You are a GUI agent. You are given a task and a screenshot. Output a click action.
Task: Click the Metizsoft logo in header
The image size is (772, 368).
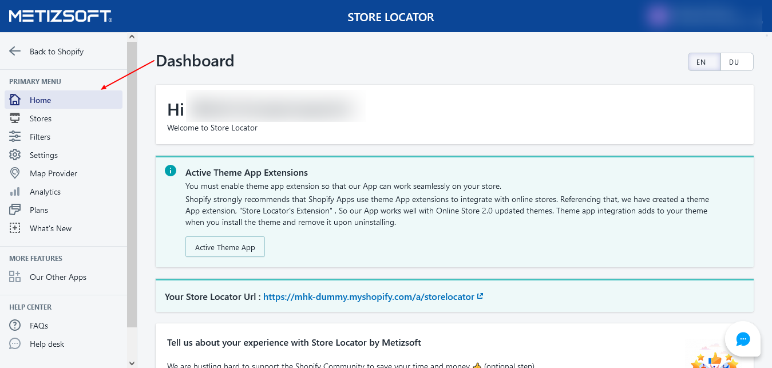point(60,16)
